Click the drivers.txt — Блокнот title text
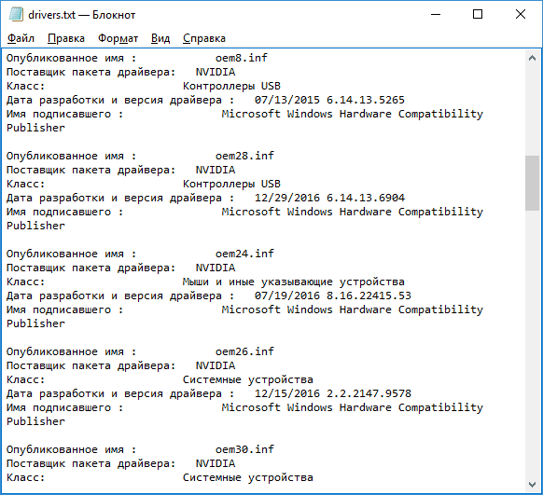 (82, 15)
